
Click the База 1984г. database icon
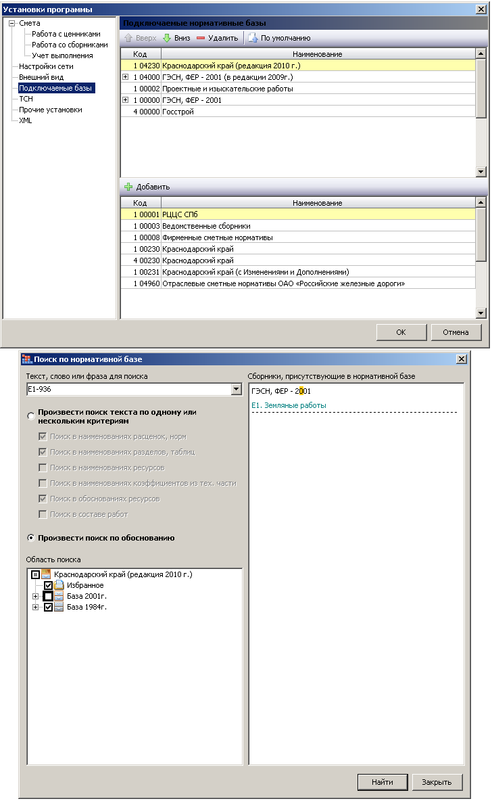59,607
